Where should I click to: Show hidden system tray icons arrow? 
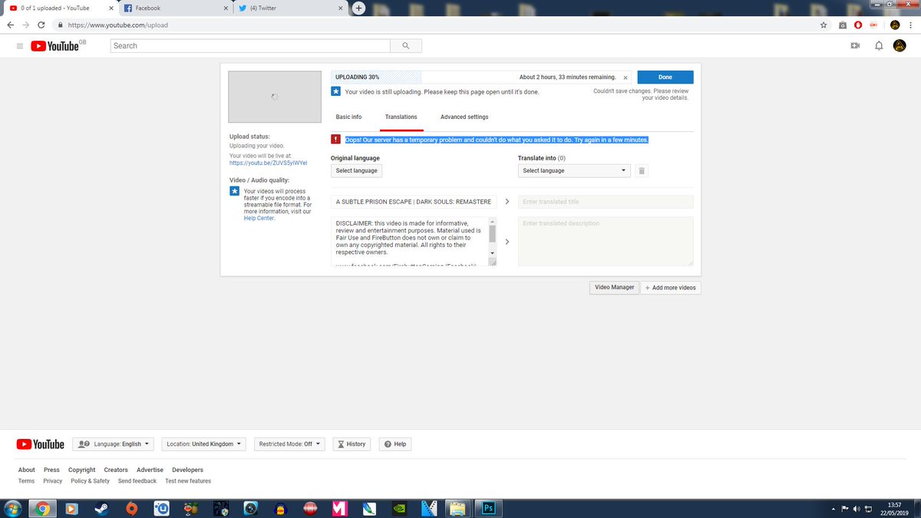(x=834, y=510)
